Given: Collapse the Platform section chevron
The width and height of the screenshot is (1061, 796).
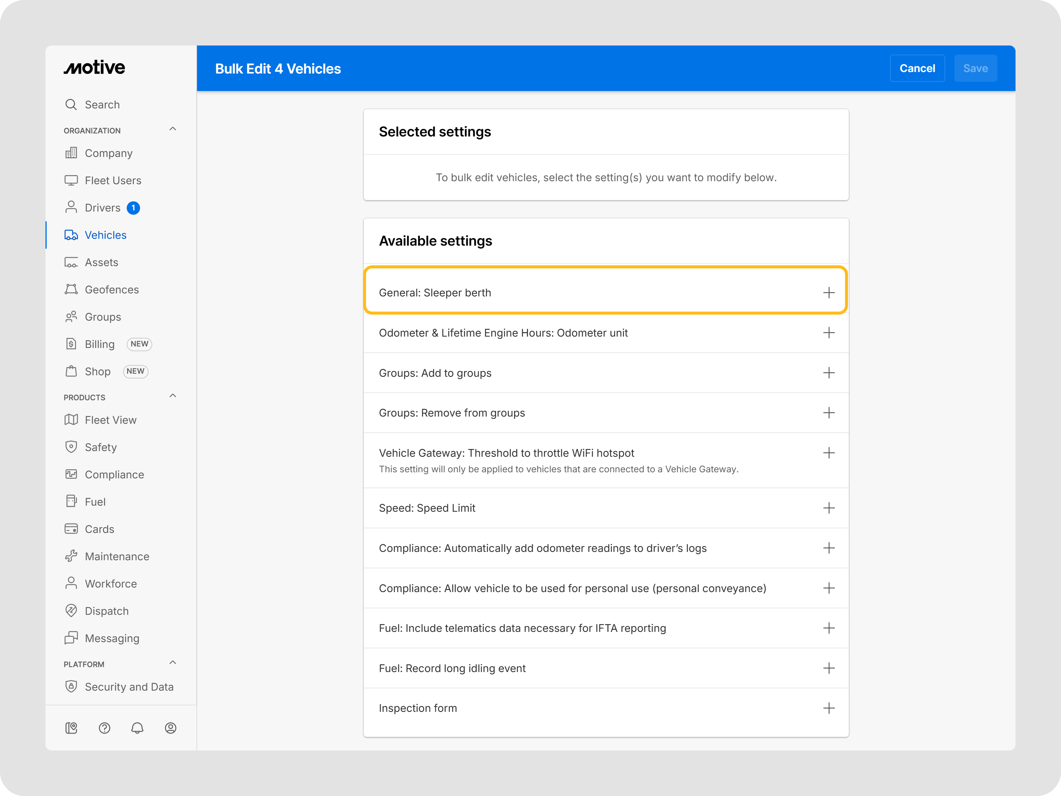Looking at the screenshot, I should [173, 663].
